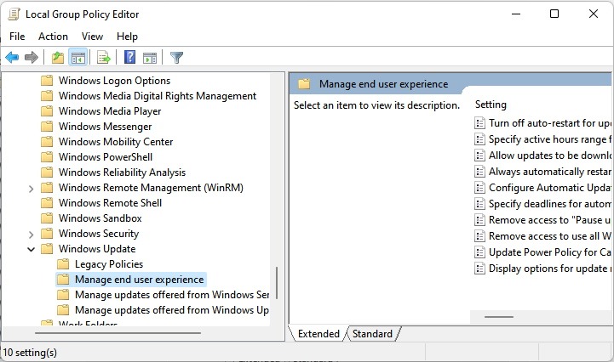Click the Windows PowerShell folder icon
The width and height of the screenshot is (614, 362).
coord(47,156)
